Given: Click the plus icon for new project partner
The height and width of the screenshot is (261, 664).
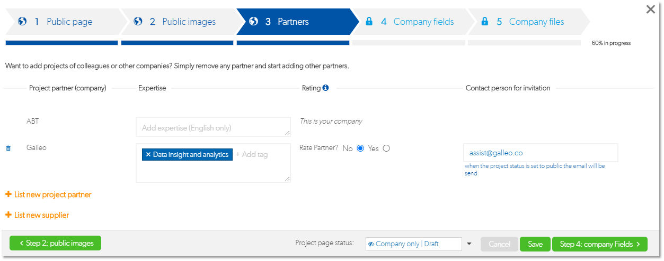Looking at the screenshot, I should click(x=8, y=194).
